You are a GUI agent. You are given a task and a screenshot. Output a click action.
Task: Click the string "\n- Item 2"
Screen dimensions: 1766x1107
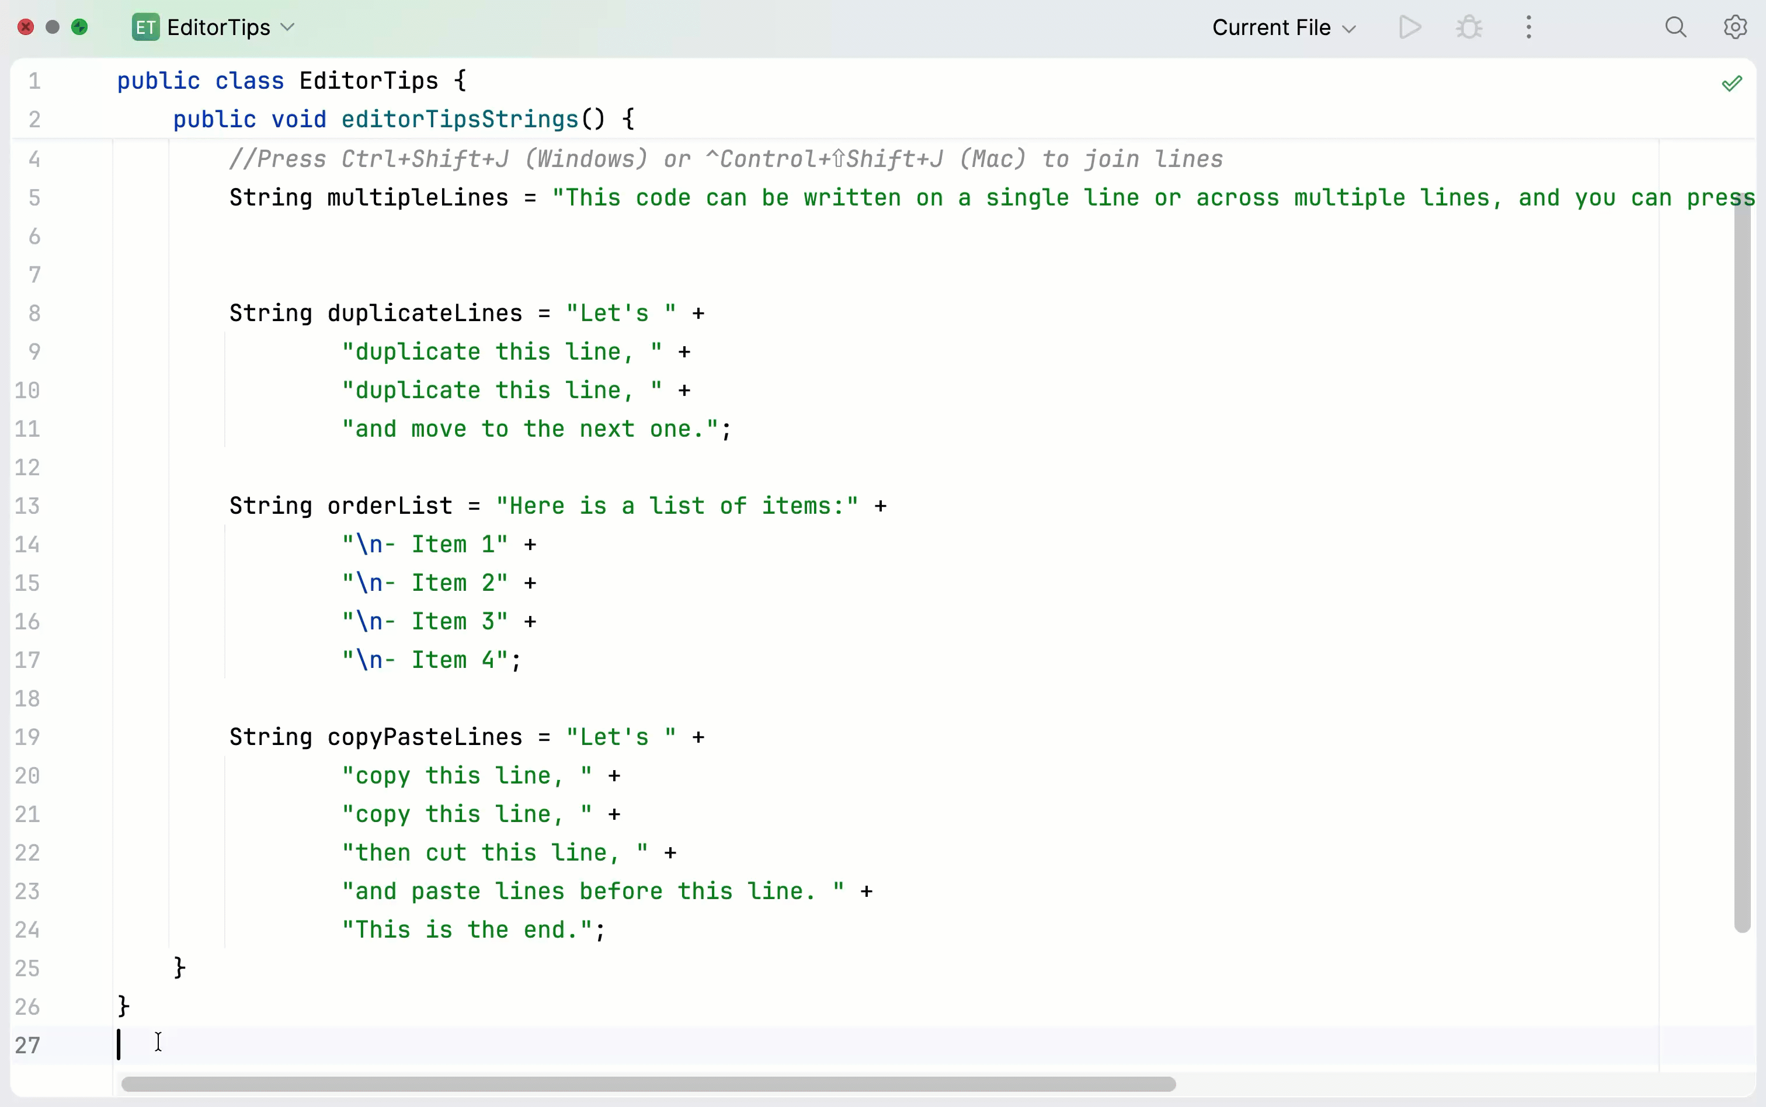pyautogui.click(x=425, y=583)
